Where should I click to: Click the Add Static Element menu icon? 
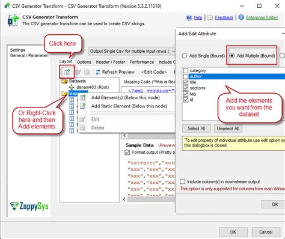click(83, 106)
